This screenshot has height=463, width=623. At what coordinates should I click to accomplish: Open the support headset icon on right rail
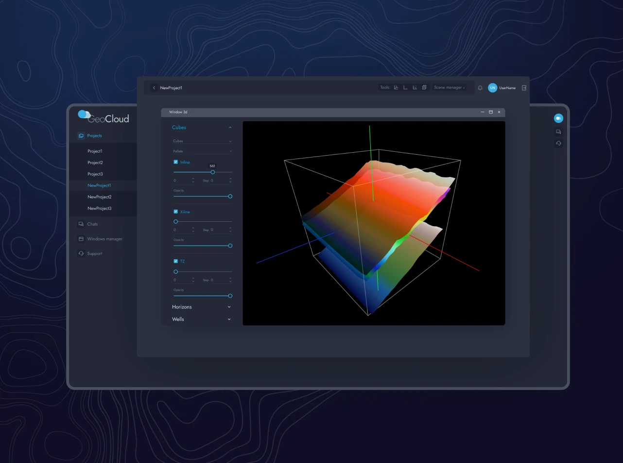coord(558,143)
